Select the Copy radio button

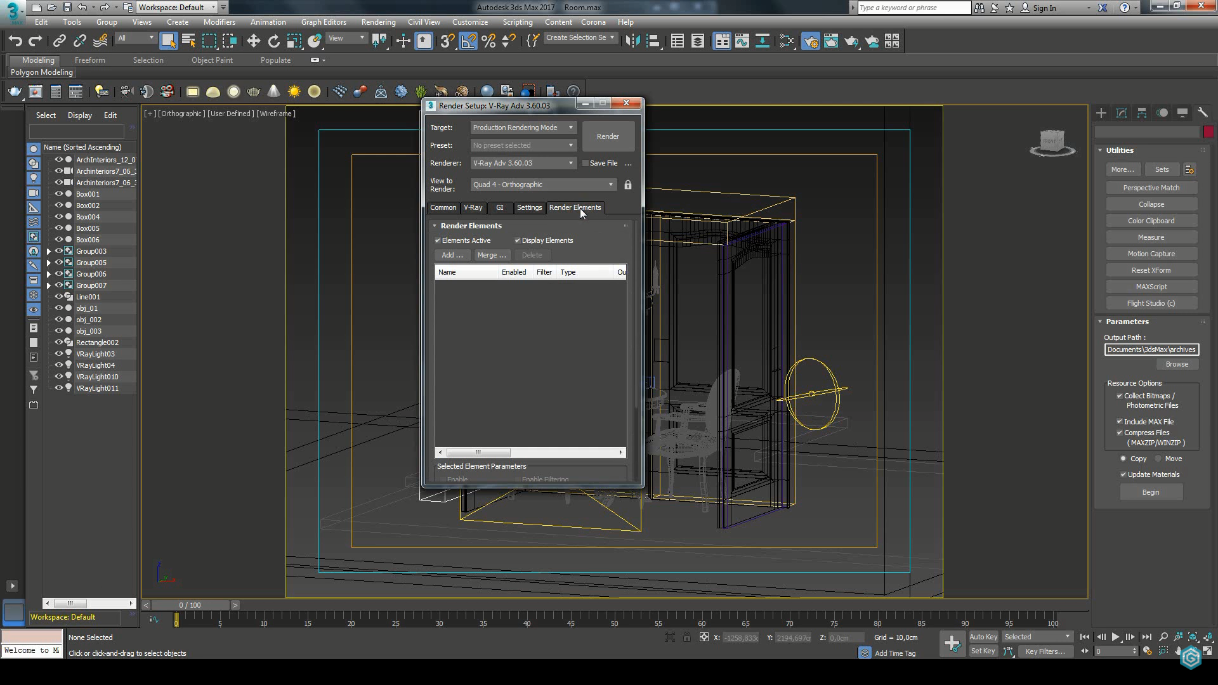tap(1123, 459)
